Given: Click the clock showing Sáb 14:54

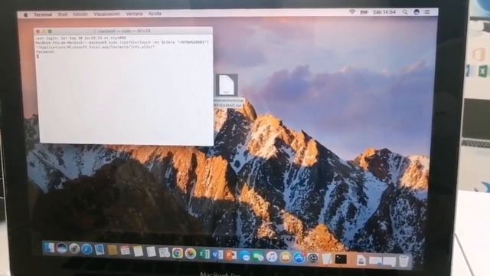Looking at the screenshot, I should [384, 12].
